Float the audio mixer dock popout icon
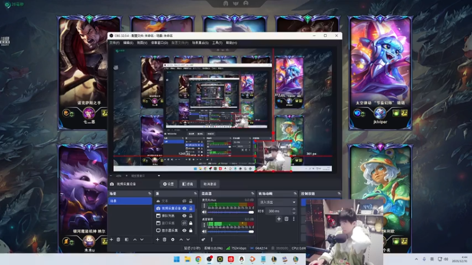 click(x=253, y=194)
